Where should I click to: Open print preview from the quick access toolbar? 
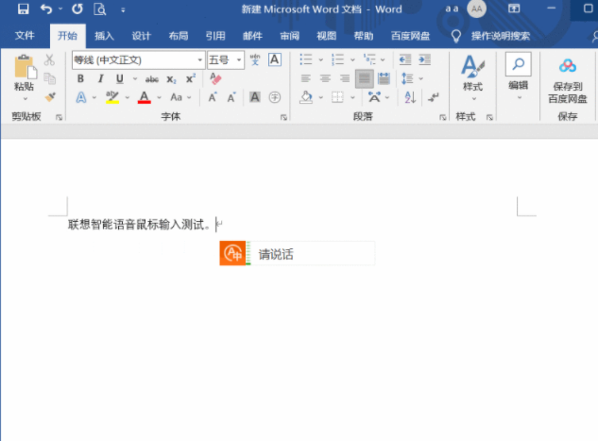point(100,8)
